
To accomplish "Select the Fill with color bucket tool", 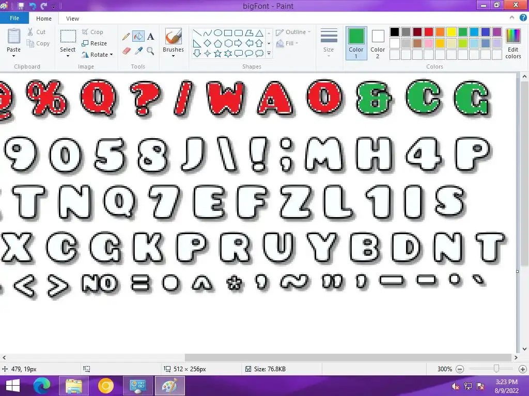I will 138,37.
